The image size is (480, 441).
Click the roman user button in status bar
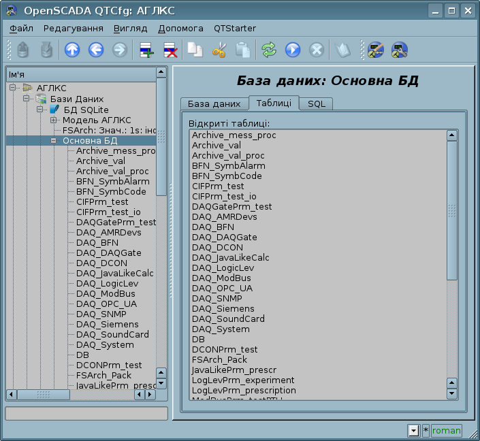[x=446, y=430]
